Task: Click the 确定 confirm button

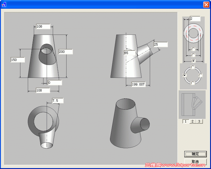Action: [x=195, y=154]
